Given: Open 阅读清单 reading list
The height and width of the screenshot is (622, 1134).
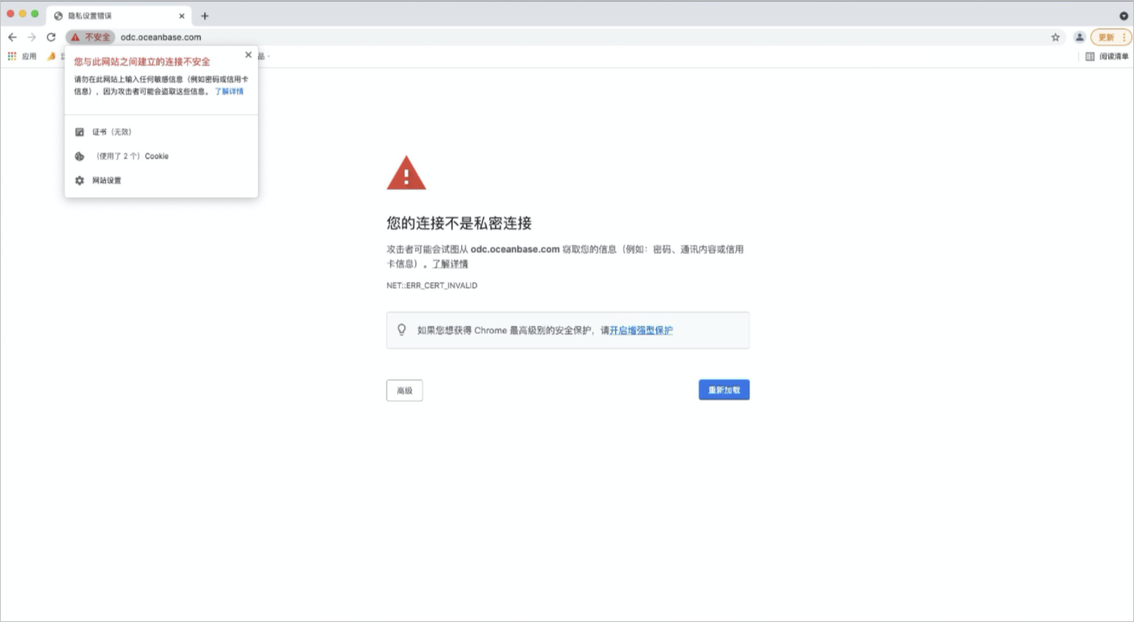Looking at the screenshot, I should coord(1106,57).
